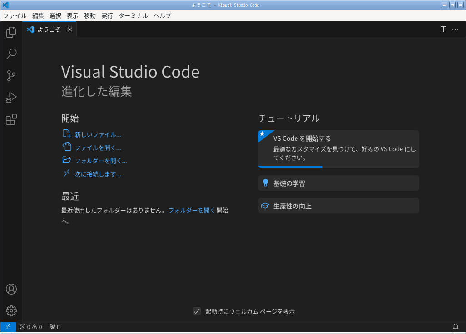Viewport: 466px width, 334px height.
Task: Open the editor more actions menu
Action: coord(455,29)
